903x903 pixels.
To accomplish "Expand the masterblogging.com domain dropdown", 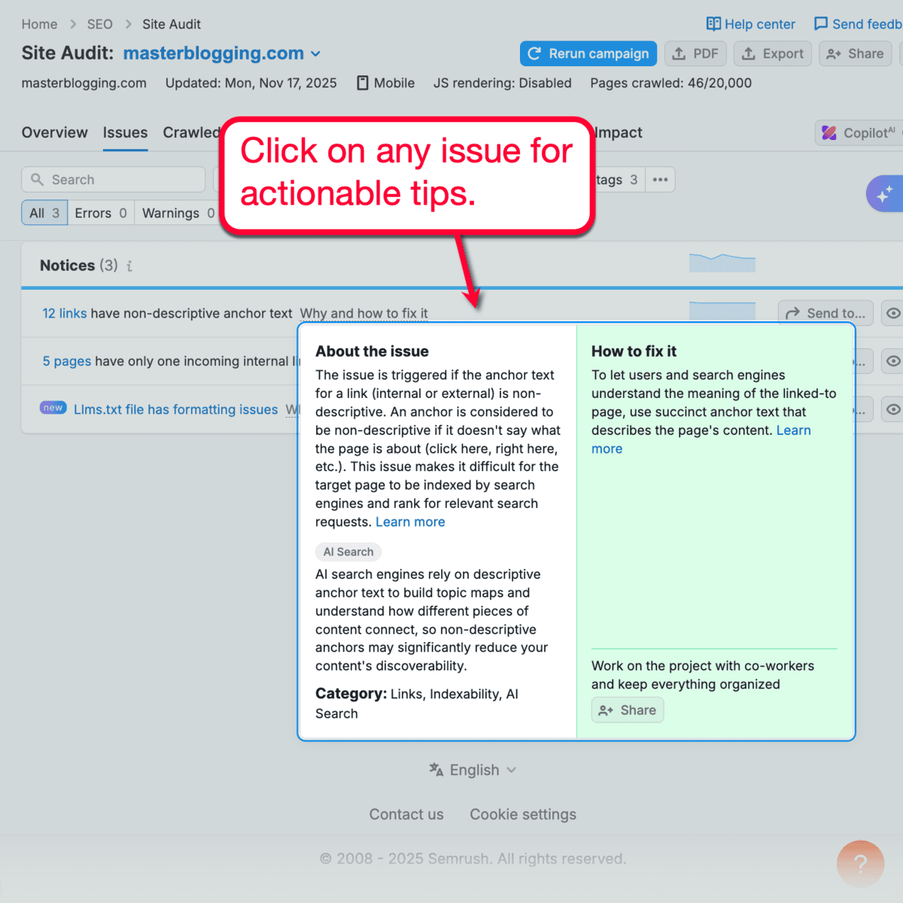I will coord(315,53).
